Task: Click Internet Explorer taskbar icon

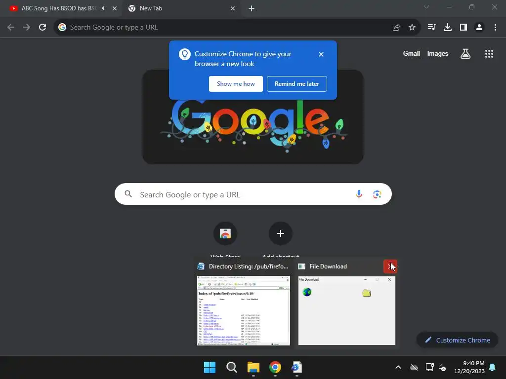Action: (x=297, y=367)
